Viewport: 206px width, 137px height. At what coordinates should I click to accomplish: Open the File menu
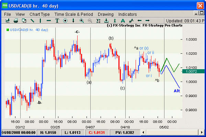click(7, 14)
